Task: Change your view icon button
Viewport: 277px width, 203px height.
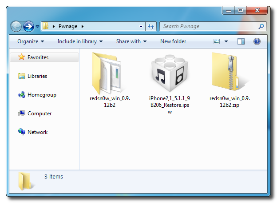Action: (217, 41)
